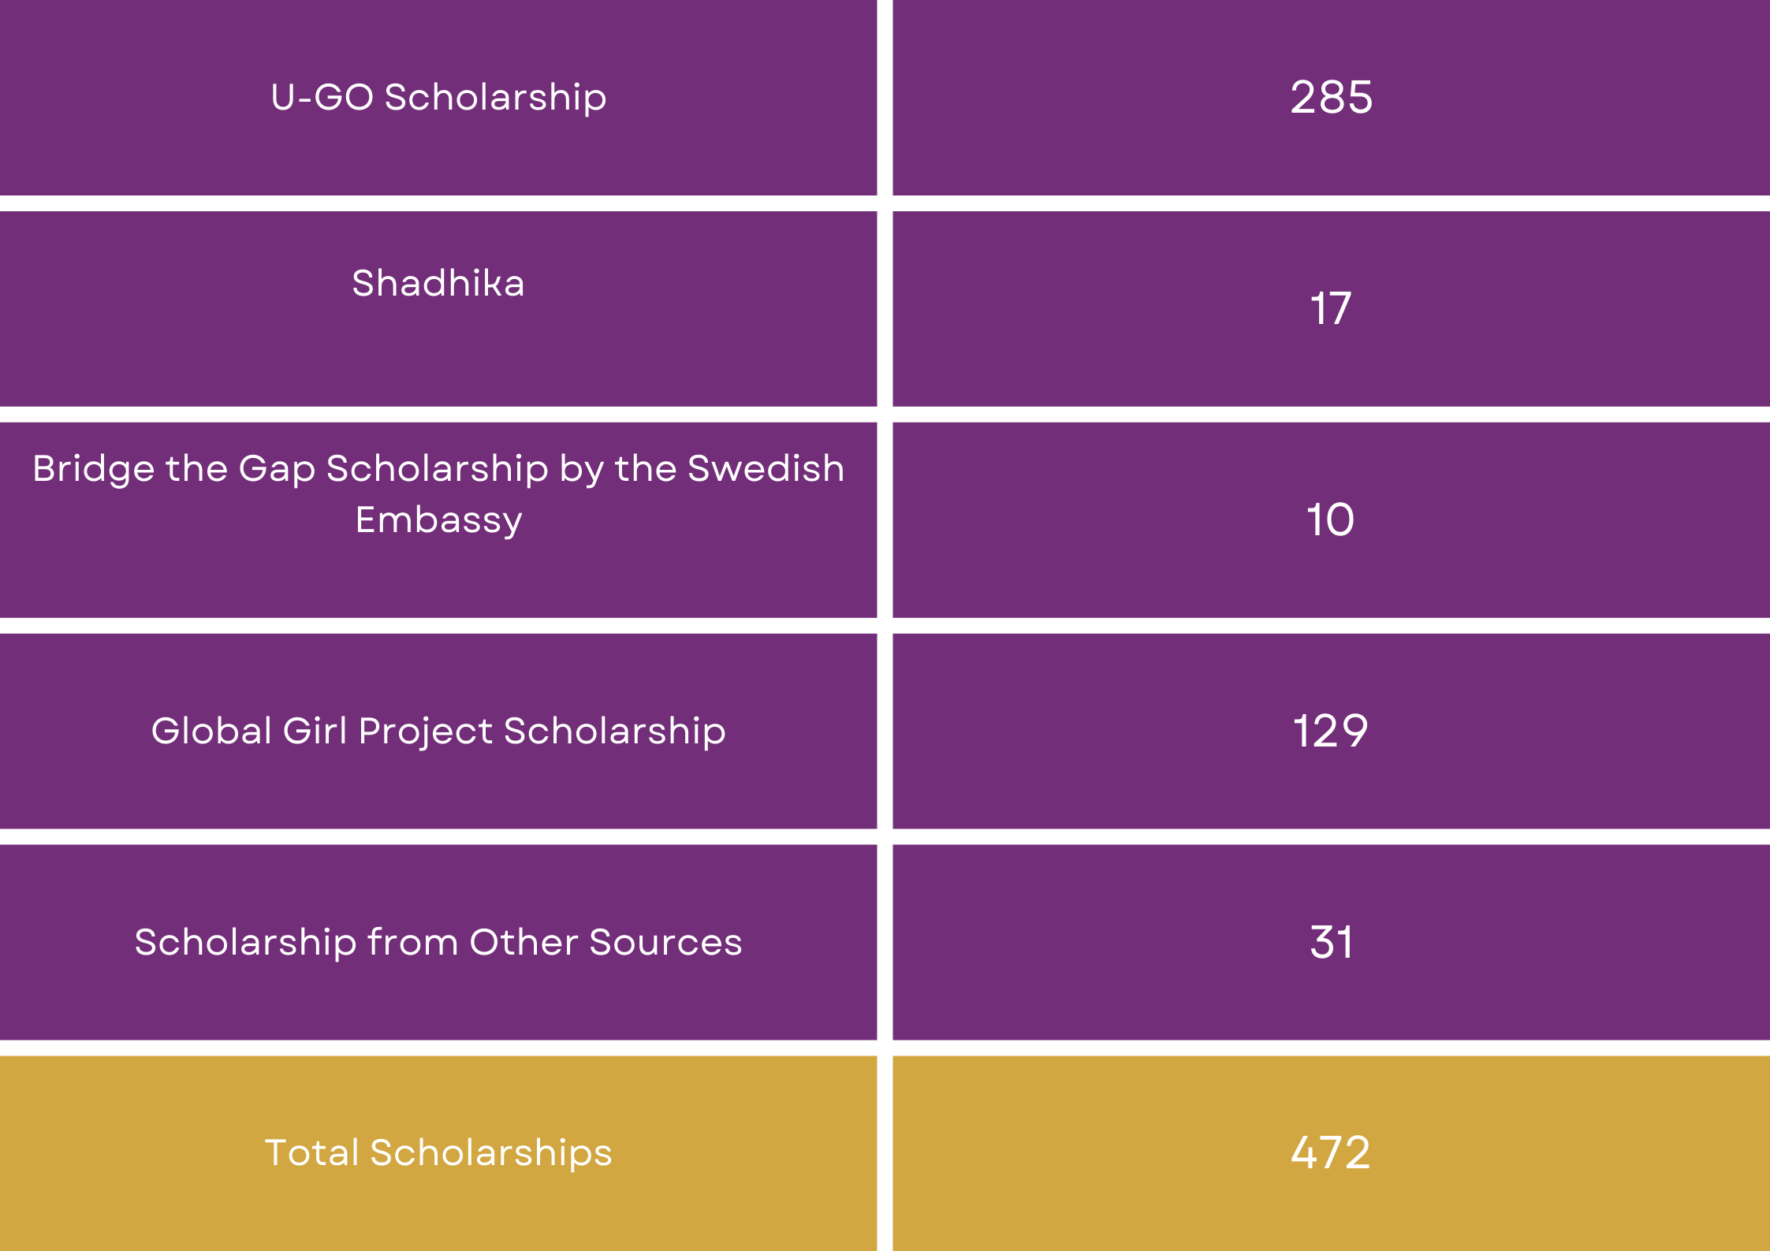1770x1251 pixels.
Task: Select the number 129
Action: click(x=1331, y=731)
